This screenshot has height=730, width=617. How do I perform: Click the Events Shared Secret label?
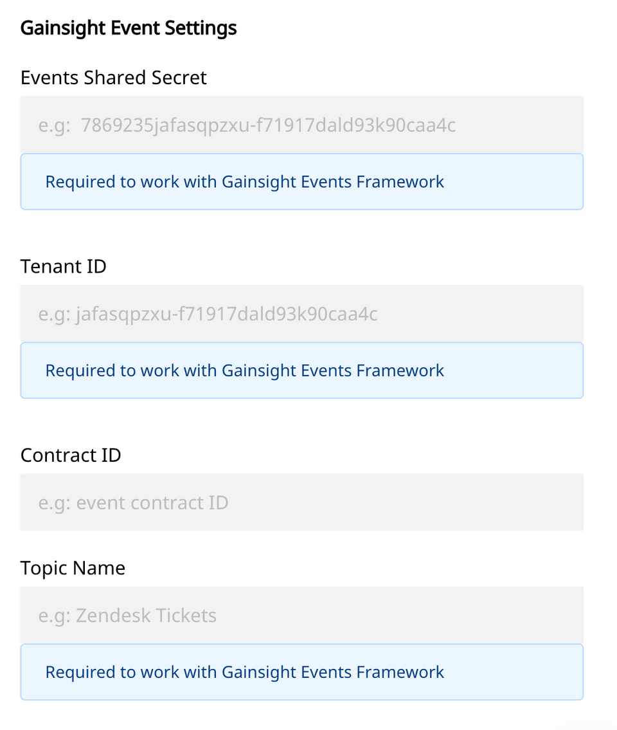(113, 77)
